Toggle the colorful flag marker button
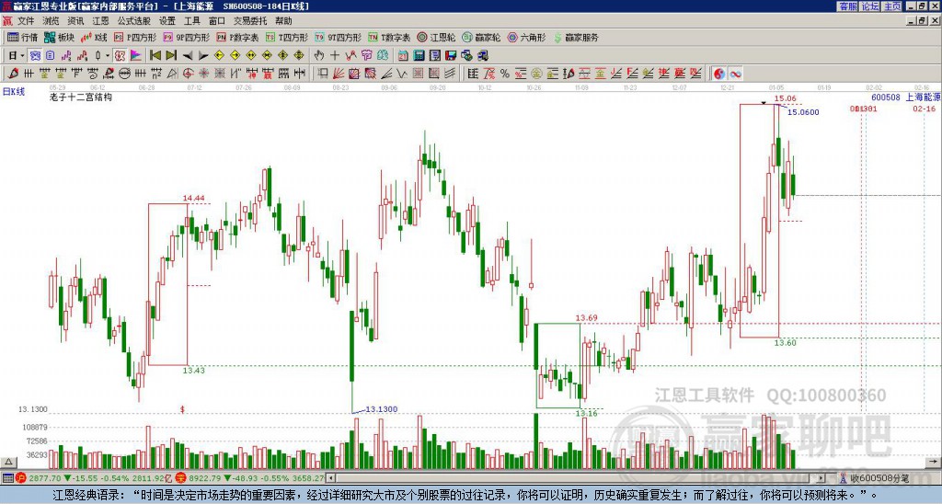942x504 pixels. (x=136, y=56)
